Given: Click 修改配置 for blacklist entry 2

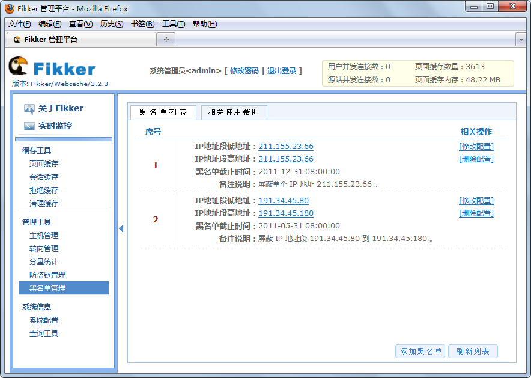Looking at the screenshot, I should pyautogui.click(x=476, y=201).
